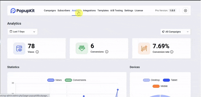Toggle the Mobile legend in Devices chart
201x97 pixels.
tap(160, 86)
